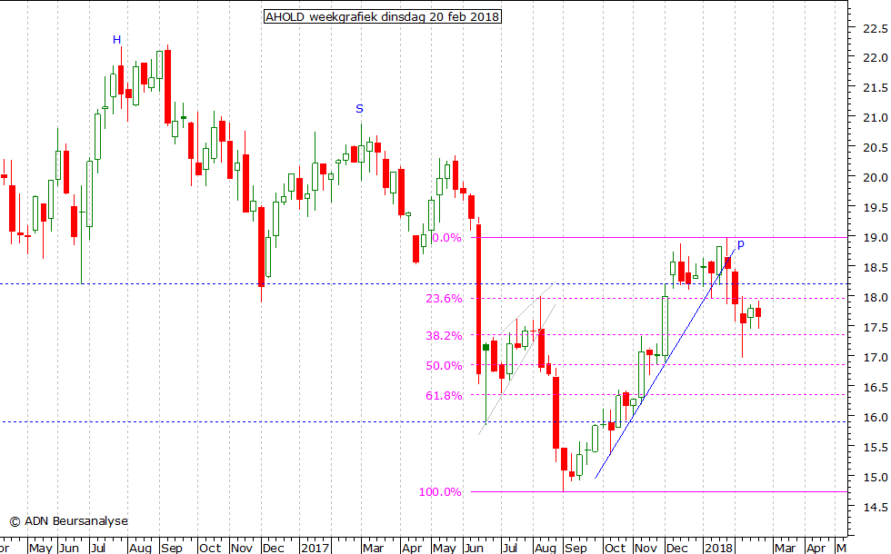Screen dimensions: 891x554
Task: Click the "Mar" label right after "2018"
Action: (x=786, y=548)
